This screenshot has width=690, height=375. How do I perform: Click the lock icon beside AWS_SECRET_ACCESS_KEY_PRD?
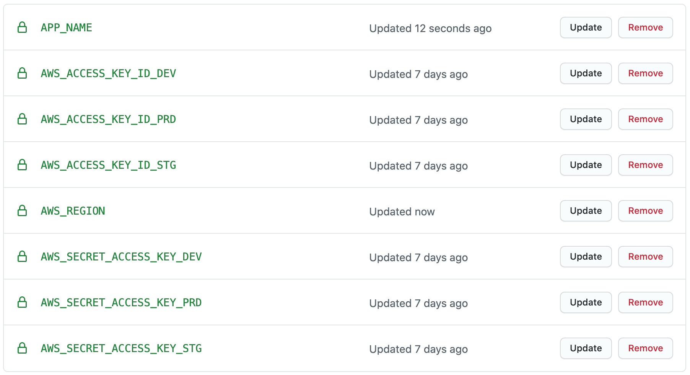point(22,302)
